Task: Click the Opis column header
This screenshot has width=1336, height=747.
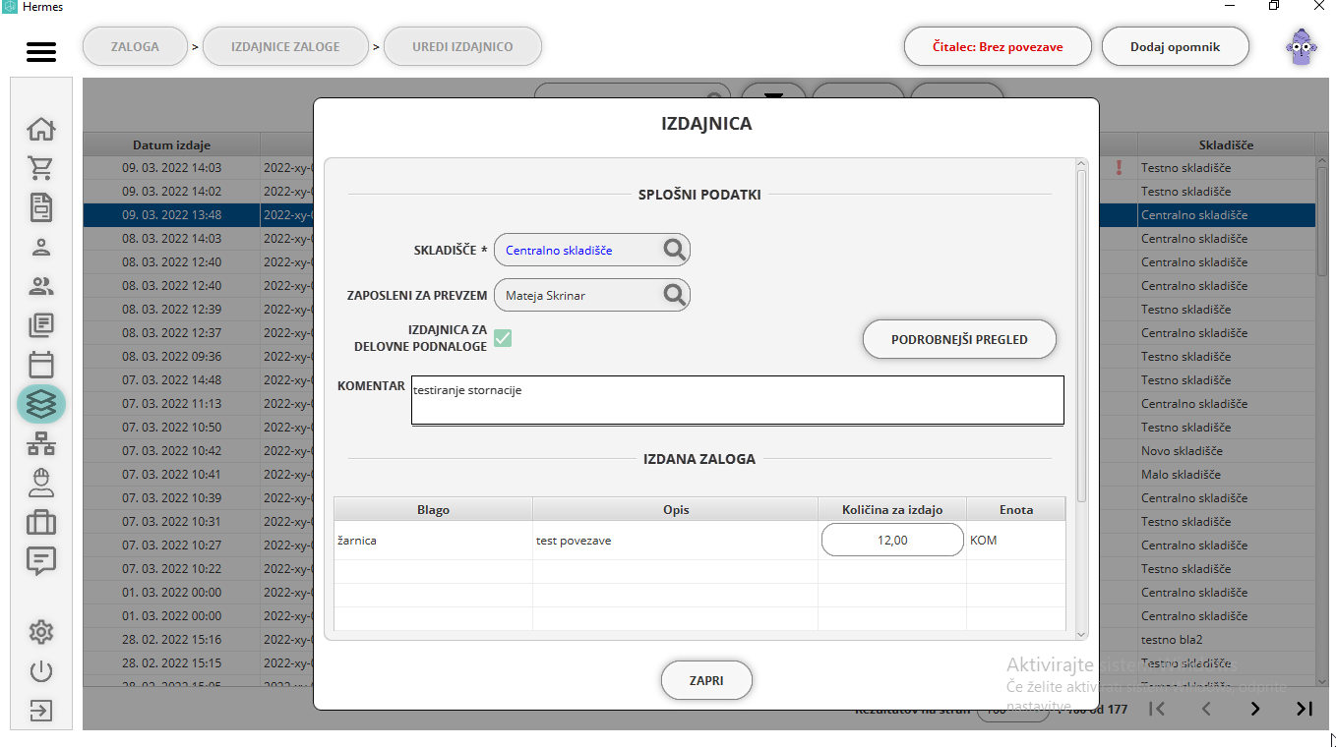Action: (x=676, y=509)
